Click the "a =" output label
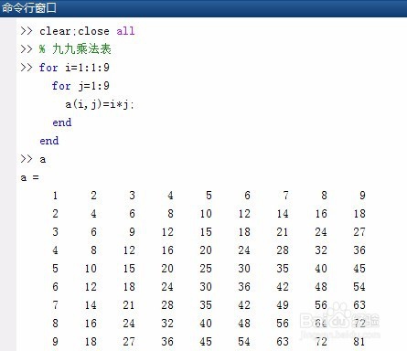 [x=29, y=177]
